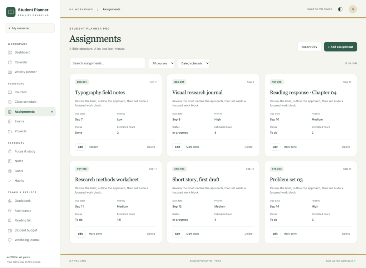
Task: Mark Reading response Chapter 04 as done
Action: [290, 147]
